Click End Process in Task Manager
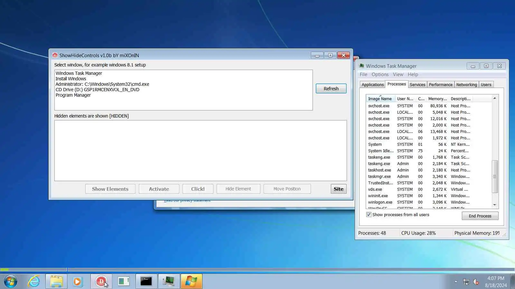Image resolution: width=515 pixels, height=289 pixels. [480, 216]
